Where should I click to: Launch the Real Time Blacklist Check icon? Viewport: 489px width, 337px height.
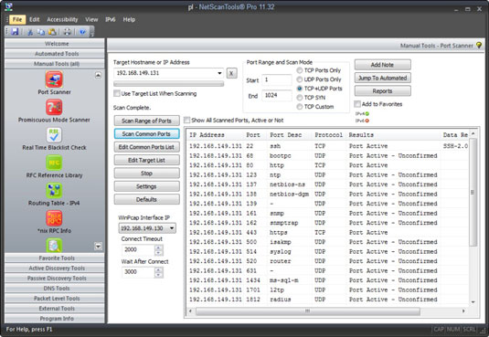pos(54,134)
